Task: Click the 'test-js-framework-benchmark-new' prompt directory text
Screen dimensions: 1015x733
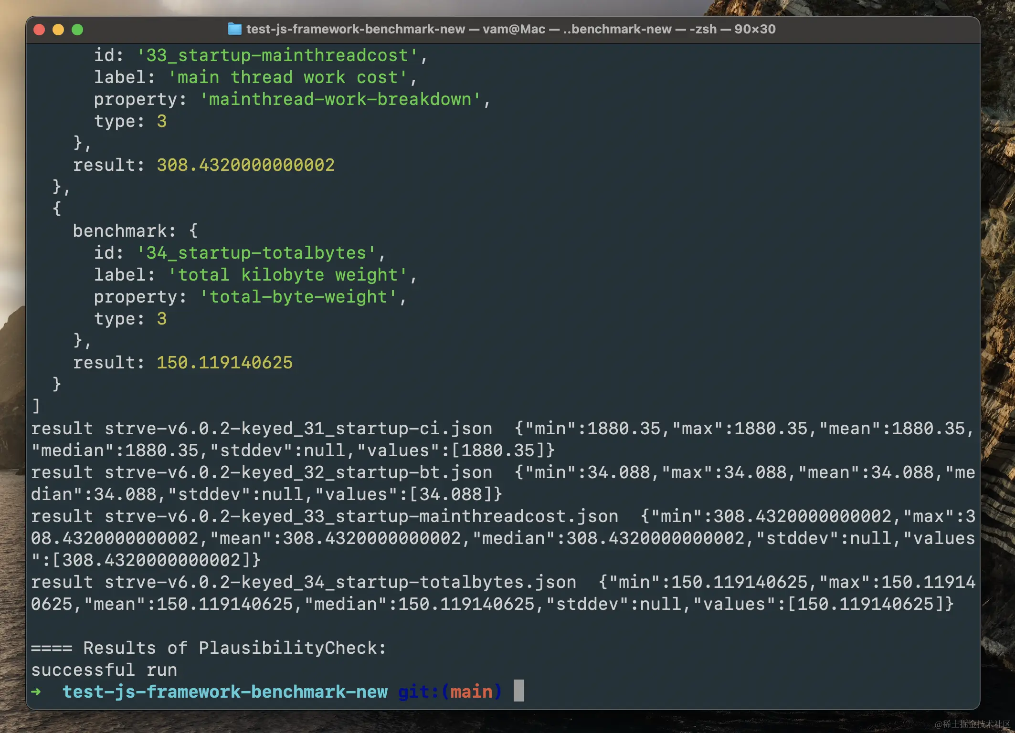Action: pyautogui.click(x=225, y=691)
